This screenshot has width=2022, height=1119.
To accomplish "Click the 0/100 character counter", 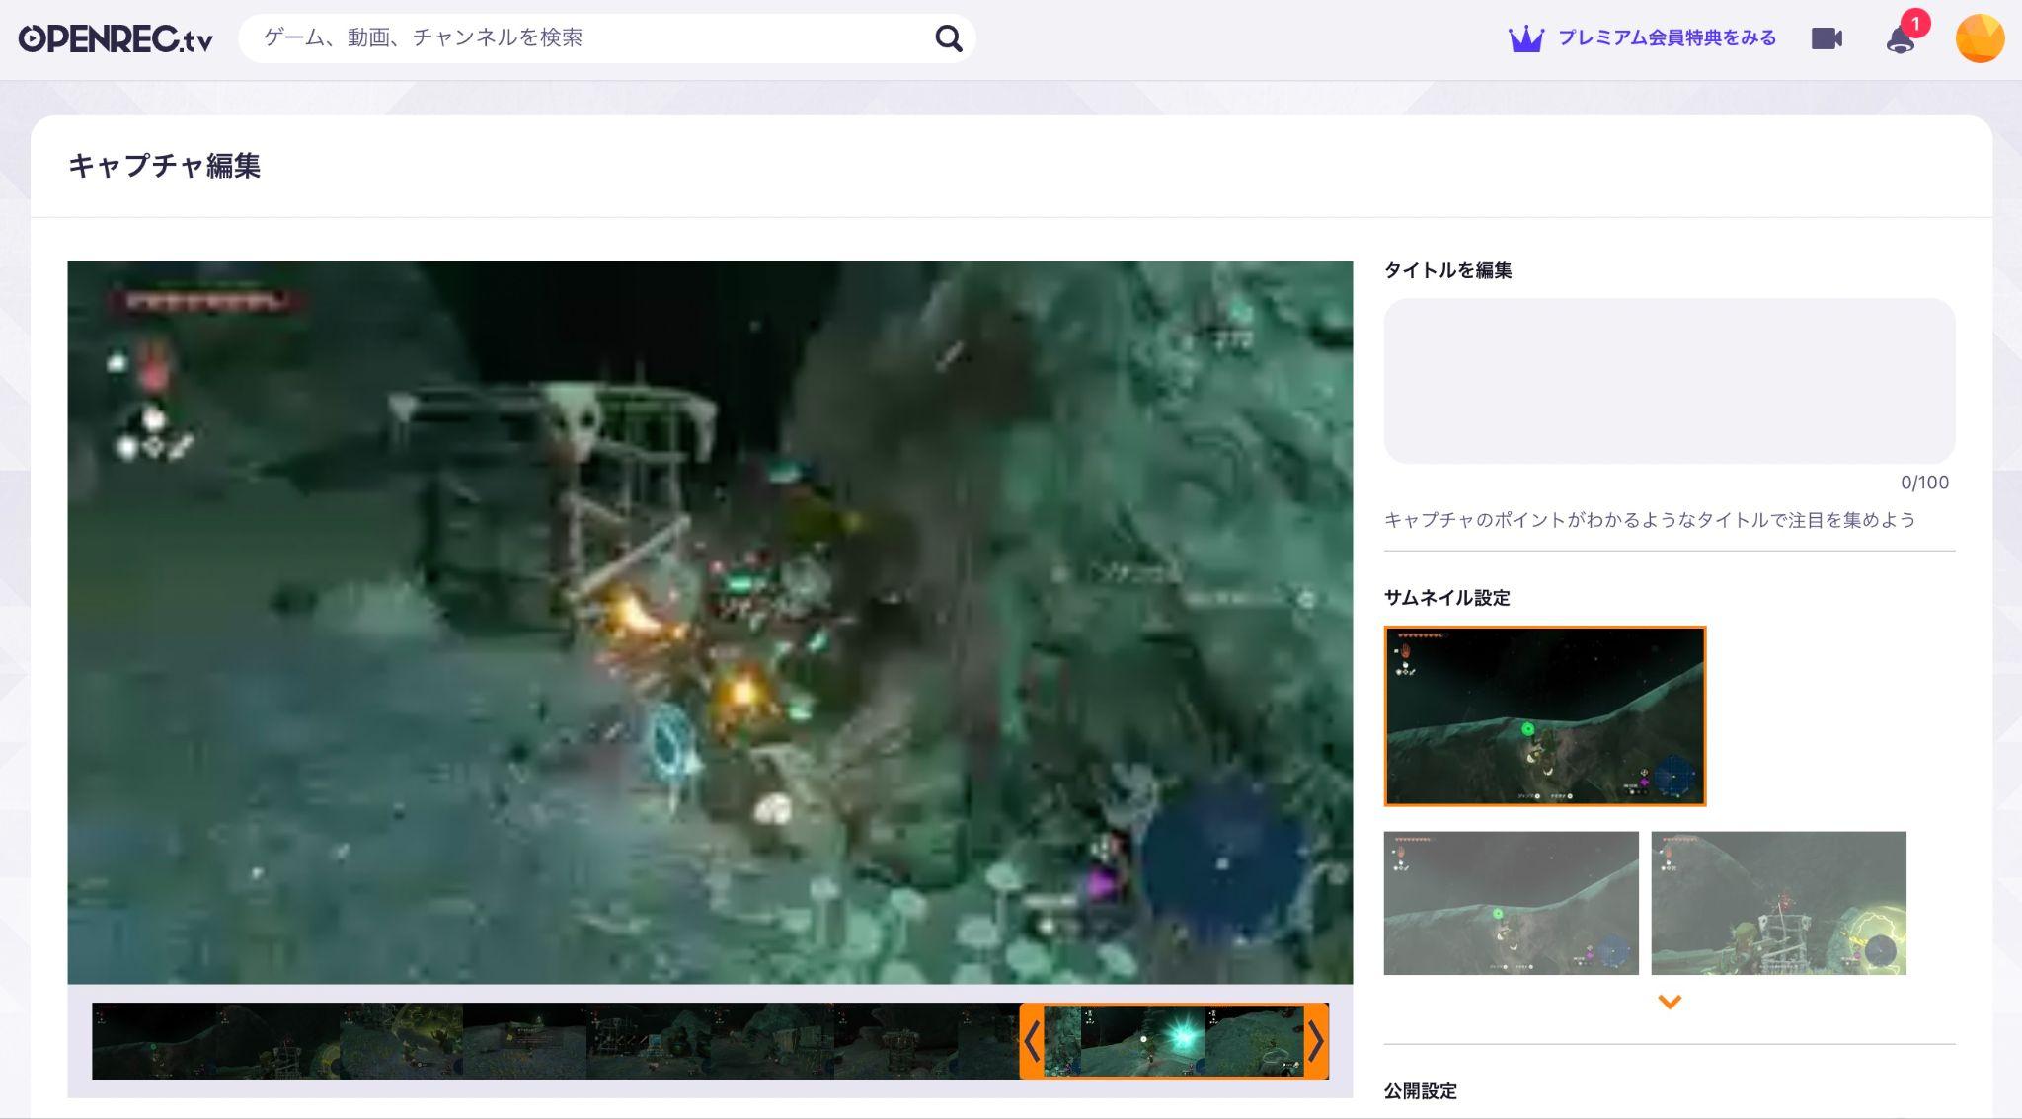I will coord(1924,483).
